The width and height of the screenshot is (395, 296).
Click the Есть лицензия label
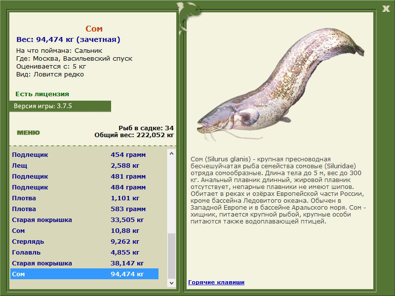tap(42, 94)
